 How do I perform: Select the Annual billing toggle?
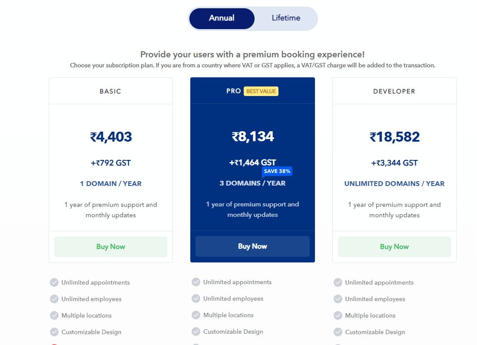pos(222,18)
